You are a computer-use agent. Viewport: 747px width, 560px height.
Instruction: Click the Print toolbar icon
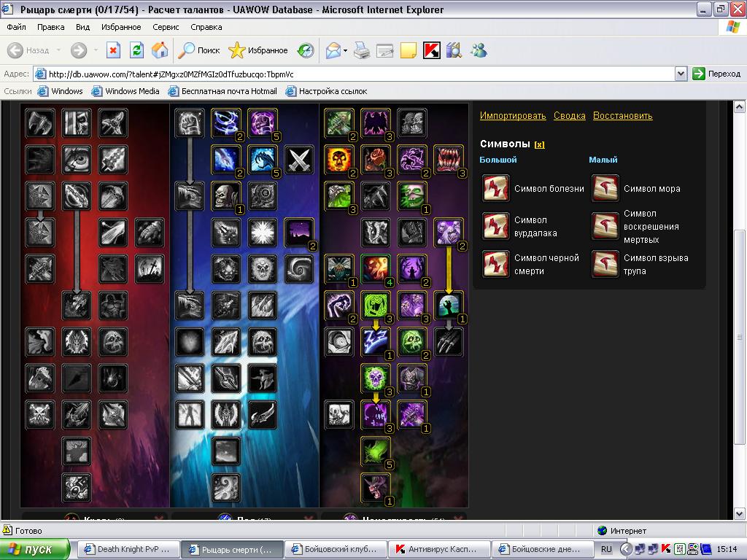point(362,50)
